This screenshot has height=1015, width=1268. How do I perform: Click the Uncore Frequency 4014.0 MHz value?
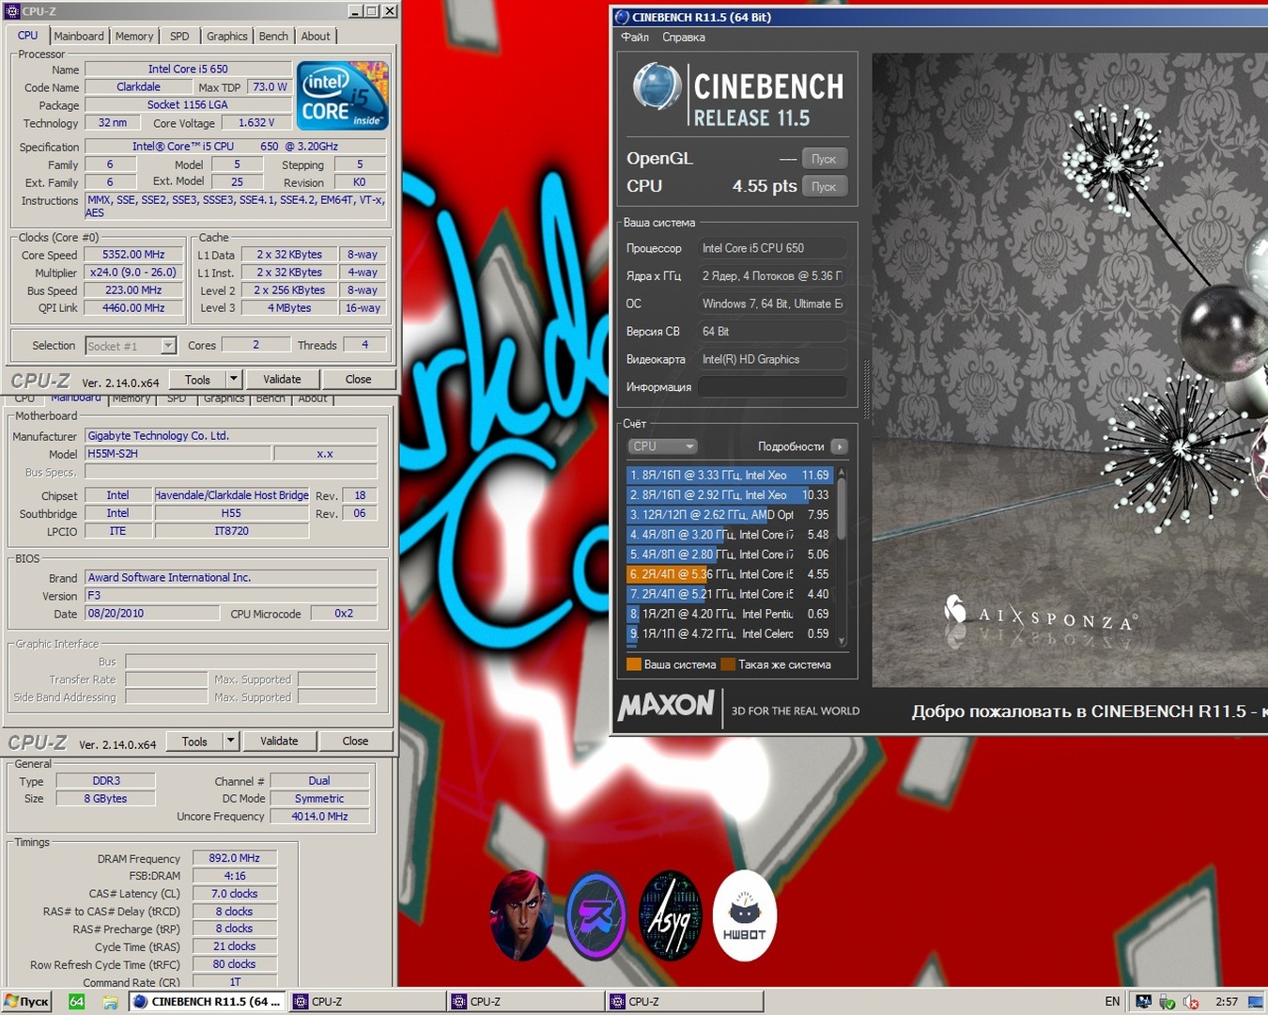[x=319, y=817]
